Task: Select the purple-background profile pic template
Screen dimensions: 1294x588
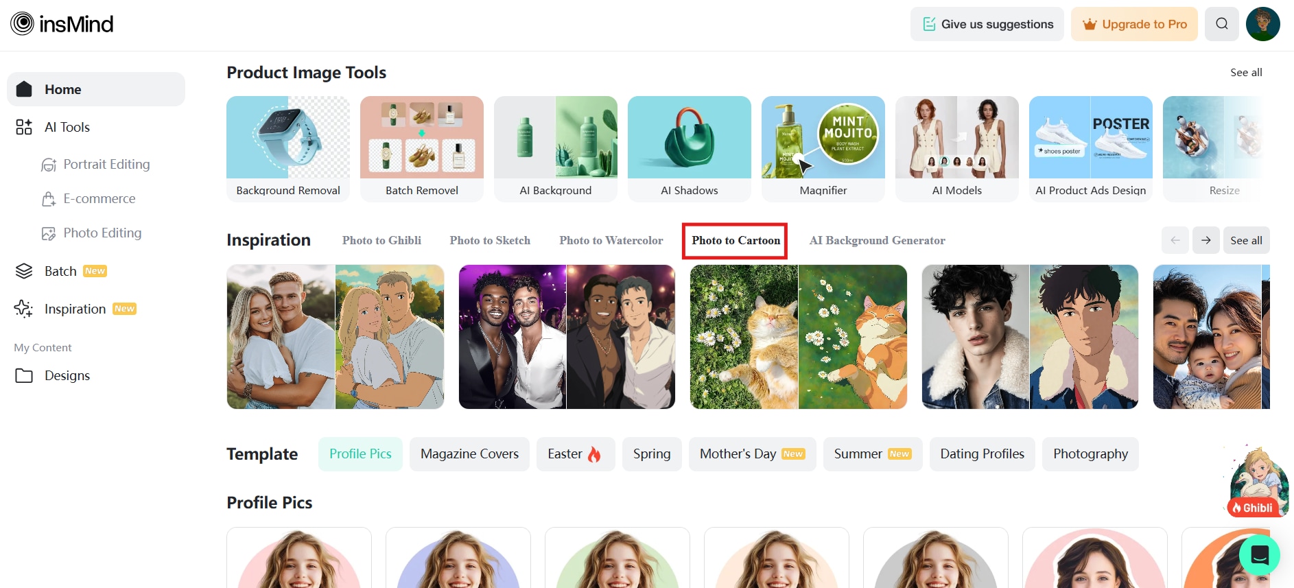Action: pos(458,558)
